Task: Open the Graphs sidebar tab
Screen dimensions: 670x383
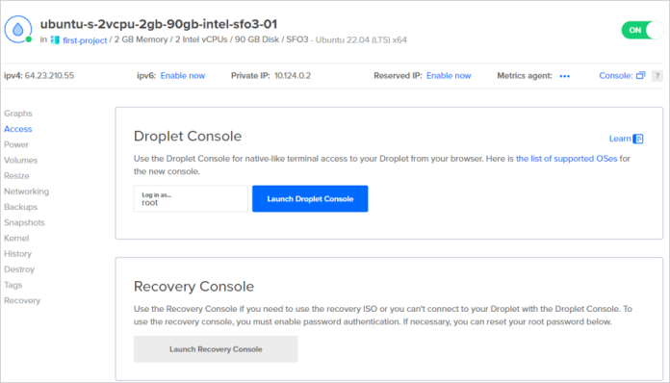Action: point(18,114)
